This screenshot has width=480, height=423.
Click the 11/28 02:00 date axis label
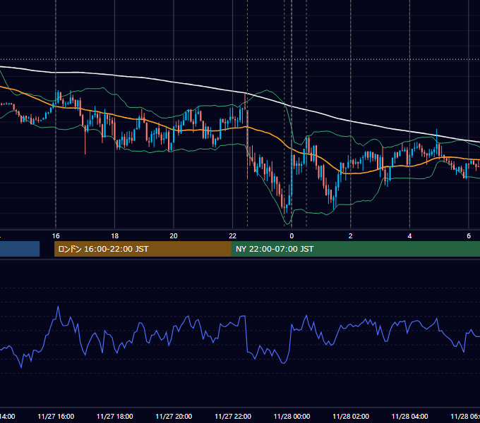pos(351,417)
